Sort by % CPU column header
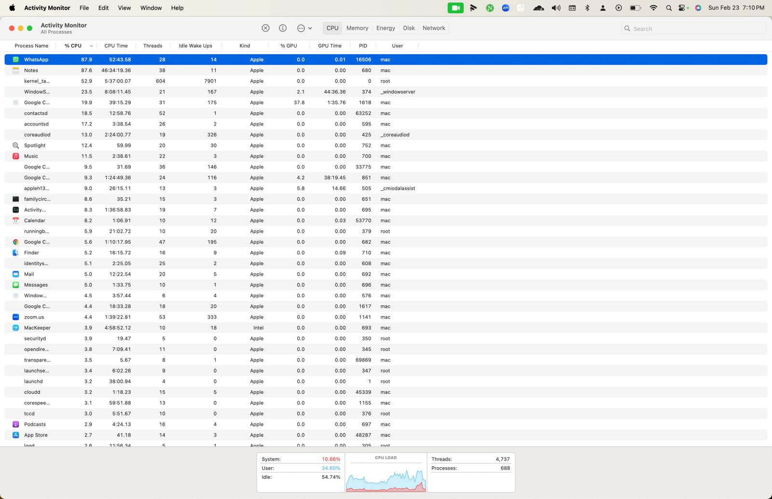The height and width of the screenshot is (499, 772). [x=75, y=46]
